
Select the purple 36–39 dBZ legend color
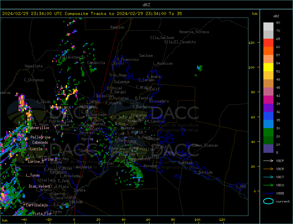pyautogui.click(x=268, y=108)
